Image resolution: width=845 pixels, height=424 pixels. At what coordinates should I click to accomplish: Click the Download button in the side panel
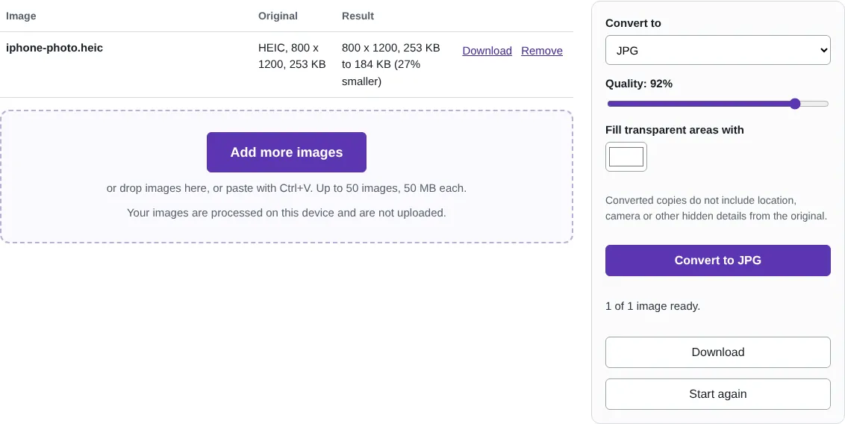(x=717, y=352)
